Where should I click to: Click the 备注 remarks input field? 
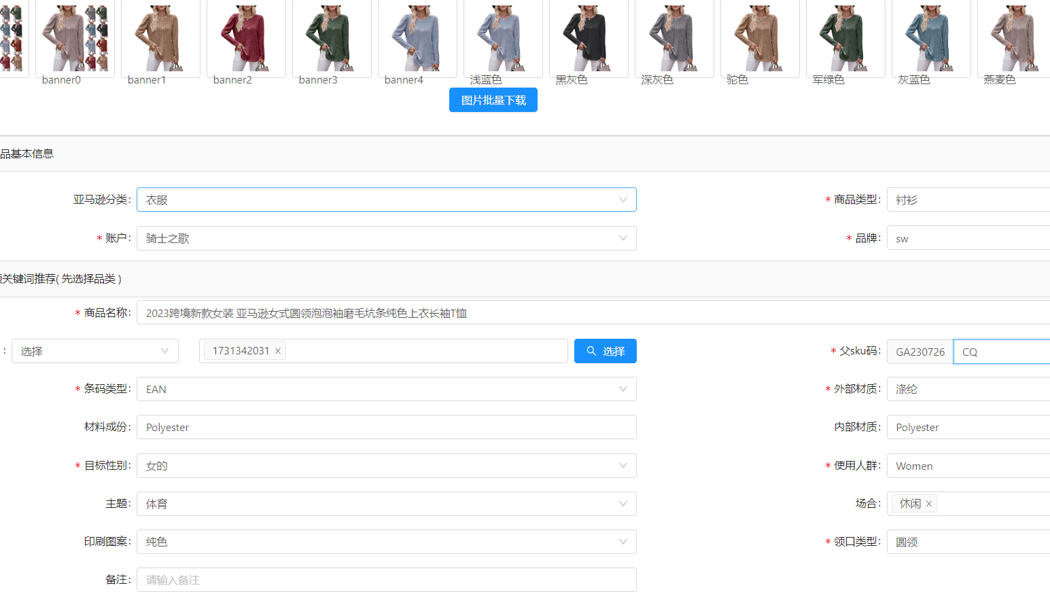point(386,580)
